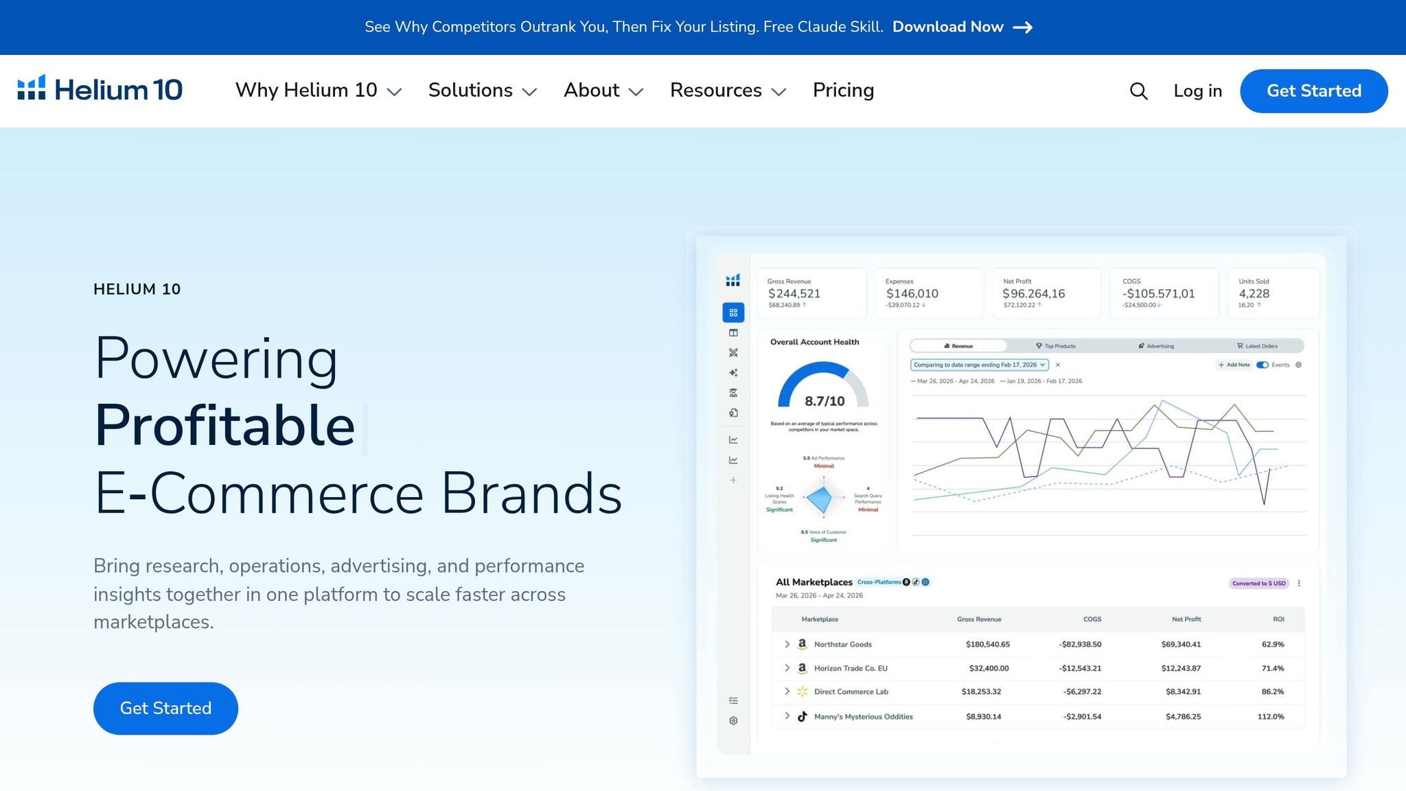
Task: Click the document refresh icon in dashboard sidebar
Action: tap(733, 413)
